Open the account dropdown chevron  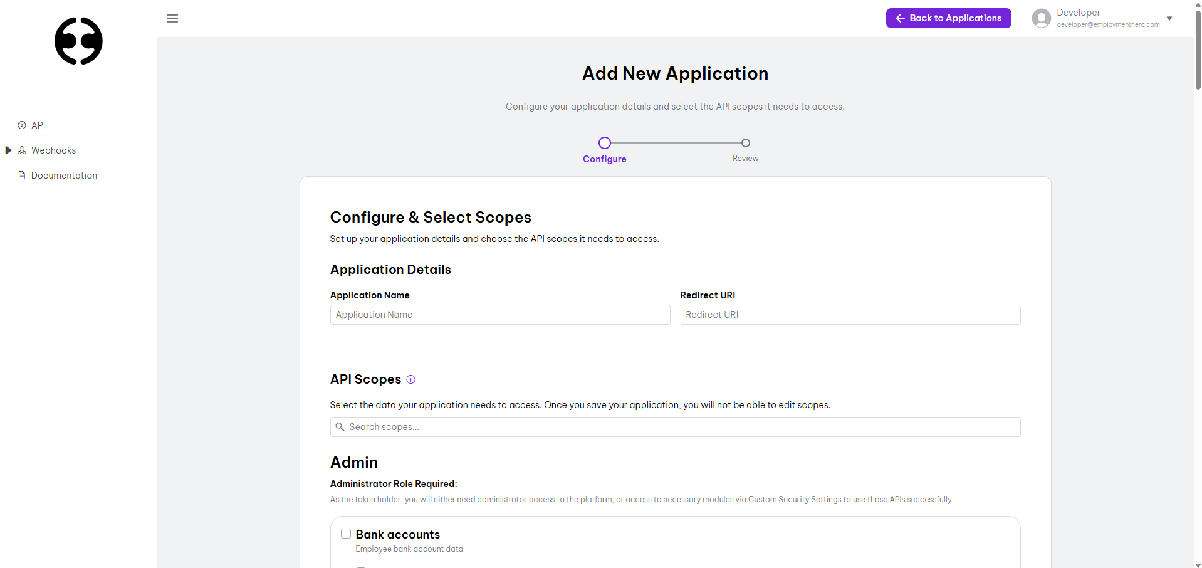1169,18
